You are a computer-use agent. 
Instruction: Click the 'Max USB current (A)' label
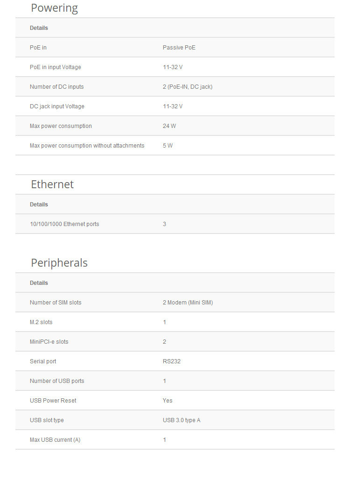(x=55, y=440)
